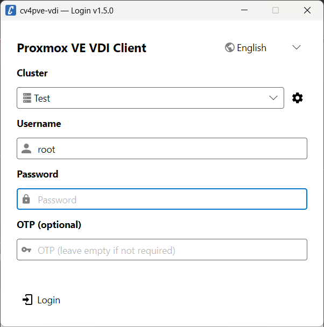Click the globe language icon
Viewport: 324px width, 327px height.
pyautogui.click(x=229, y=47)
